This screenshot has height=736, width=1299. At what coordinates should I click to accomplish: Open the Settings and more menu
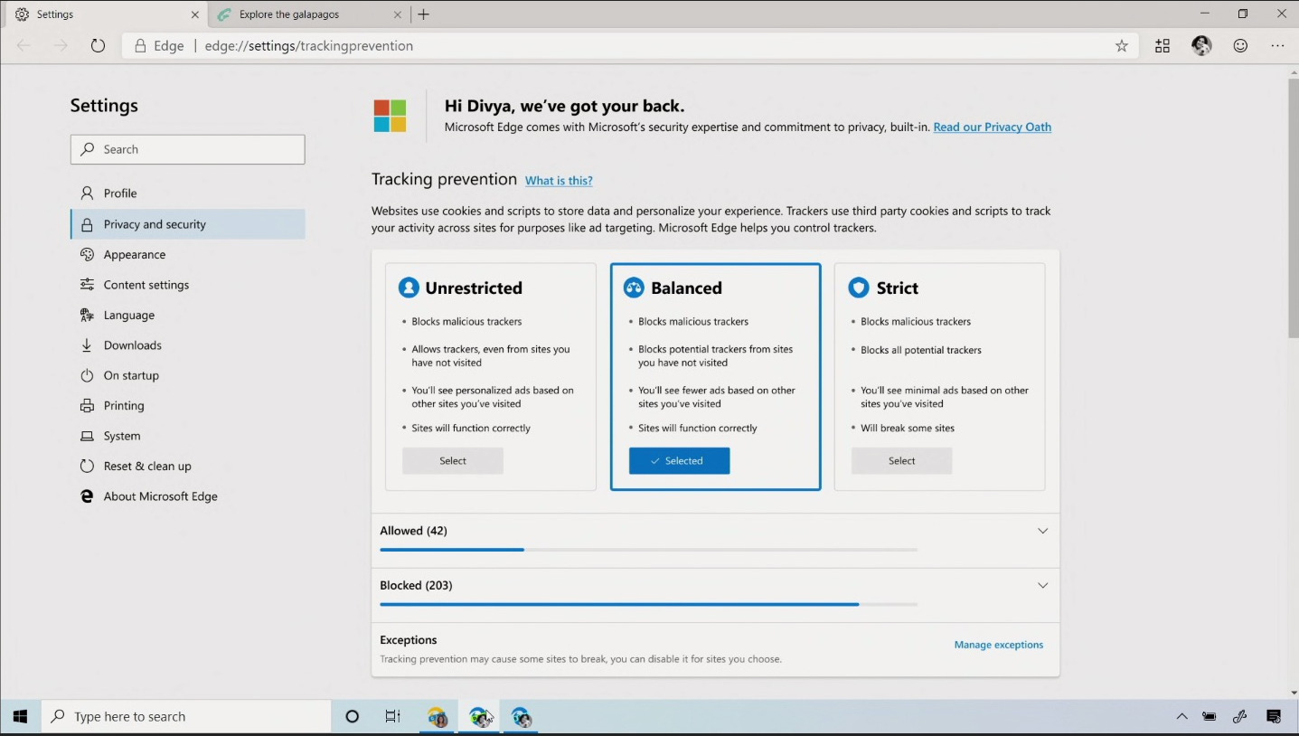click(1277, 46)
